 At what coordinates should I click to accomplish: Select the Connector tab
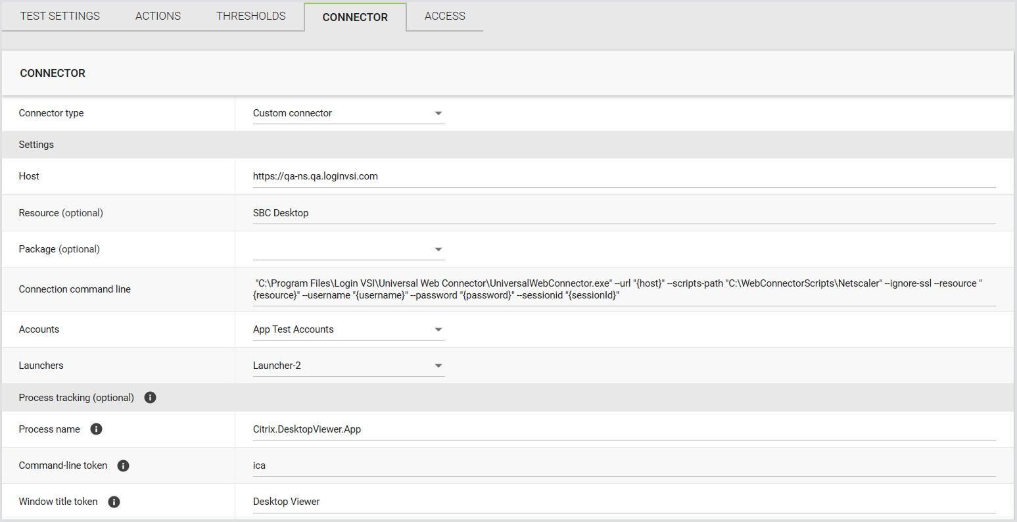355,17
